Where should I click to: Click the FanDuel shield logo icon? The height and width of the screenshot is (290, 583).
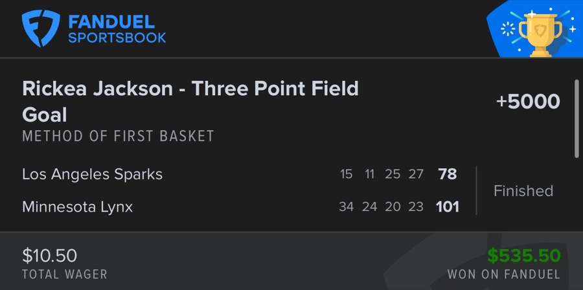pyautogui.click(x=41, y=29)
